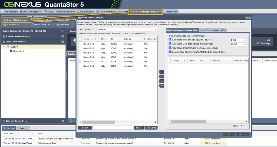Click the Auto Config button
Image resolution: width=277 pixels, height=147 pixels.
[151, 128]
